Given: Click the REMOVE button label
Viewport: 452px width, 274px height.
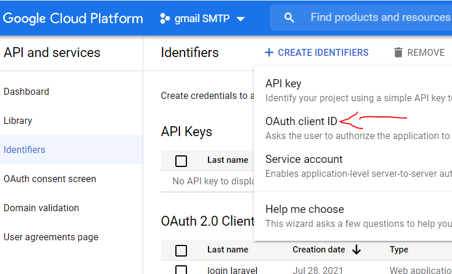Looking at the screenshot, I should coord(426,53).
